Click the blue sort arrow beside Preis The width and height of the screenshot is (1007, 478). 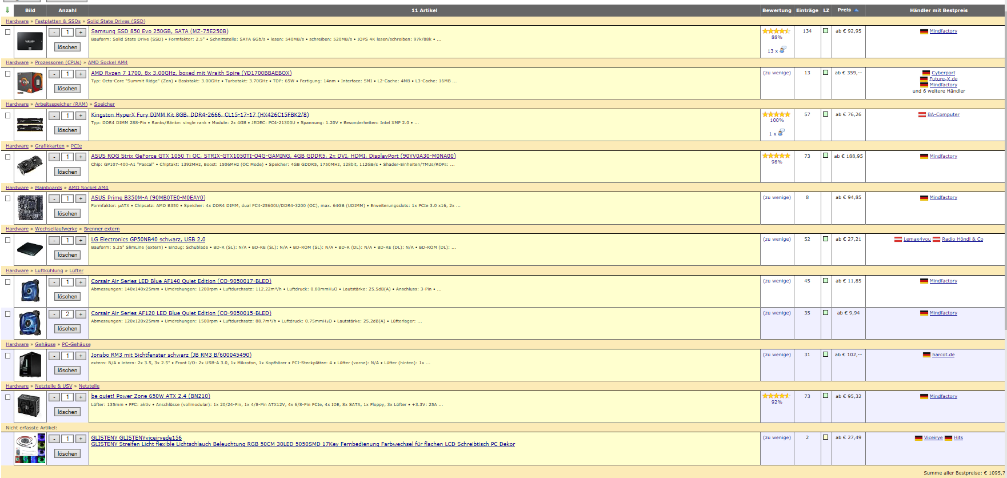point(856,10)
